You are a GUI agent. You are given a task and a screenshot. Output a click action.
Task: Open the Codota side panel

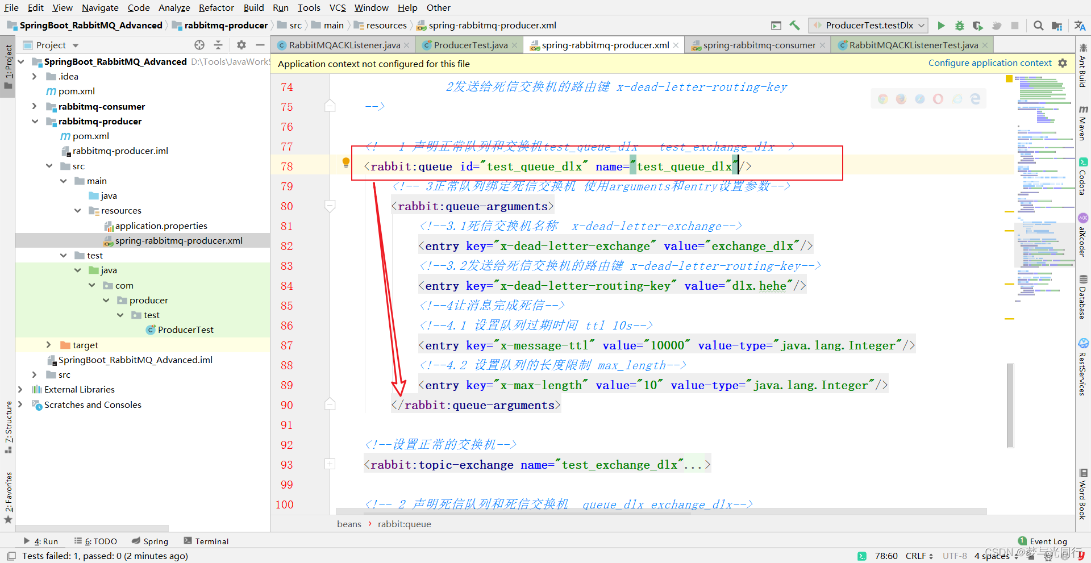click(x=1083, y=177)
